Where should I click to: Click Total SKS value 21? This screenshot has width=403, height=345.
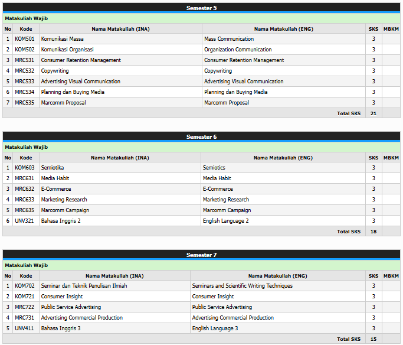coord(373,113)
